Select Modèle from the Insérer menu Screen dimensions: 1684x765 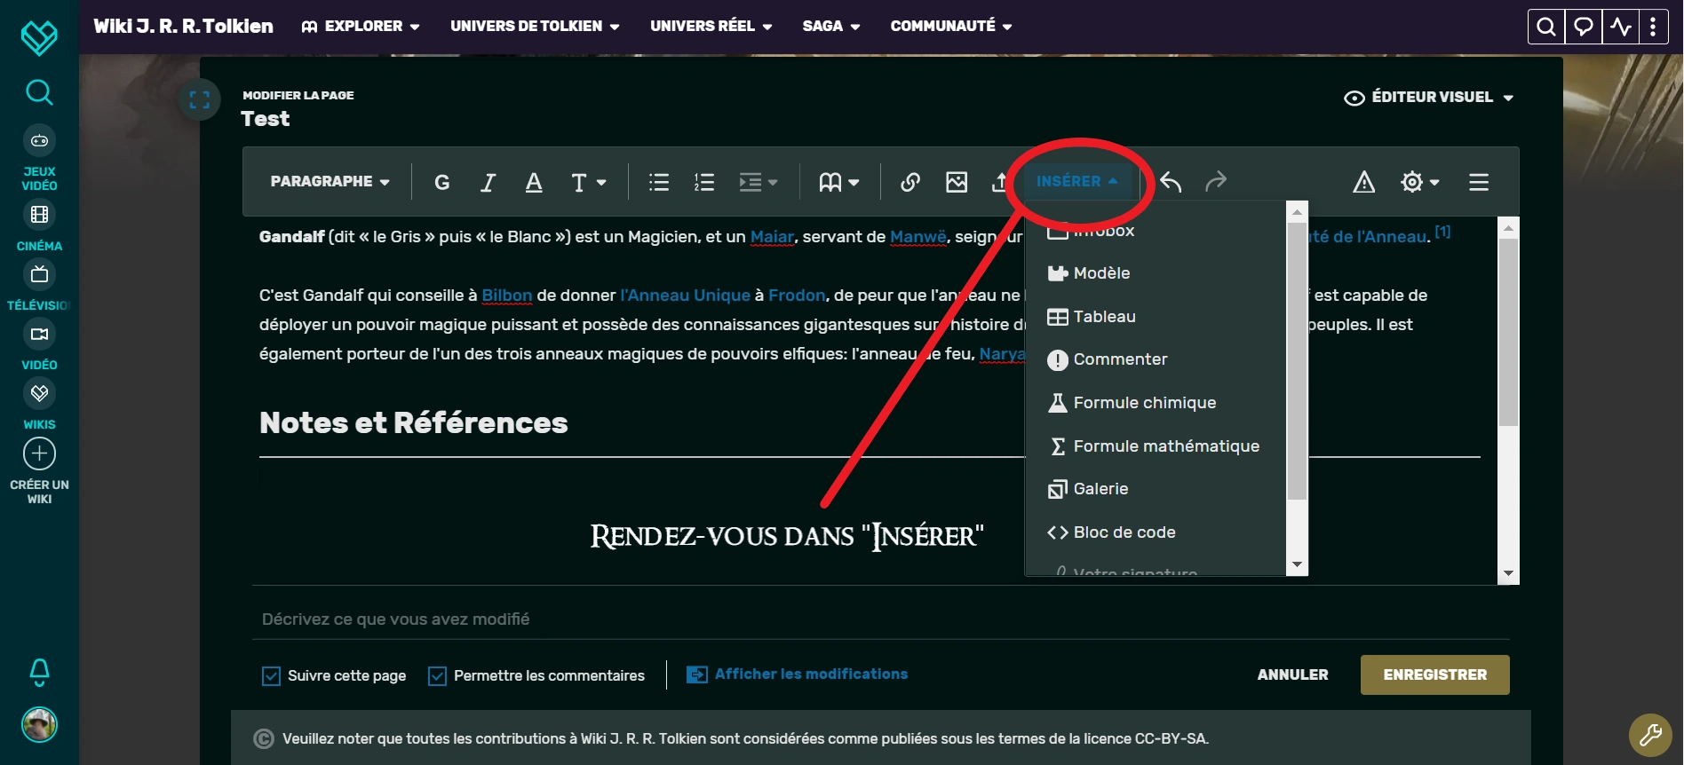pyautogui.click(x=1156, y=273)
